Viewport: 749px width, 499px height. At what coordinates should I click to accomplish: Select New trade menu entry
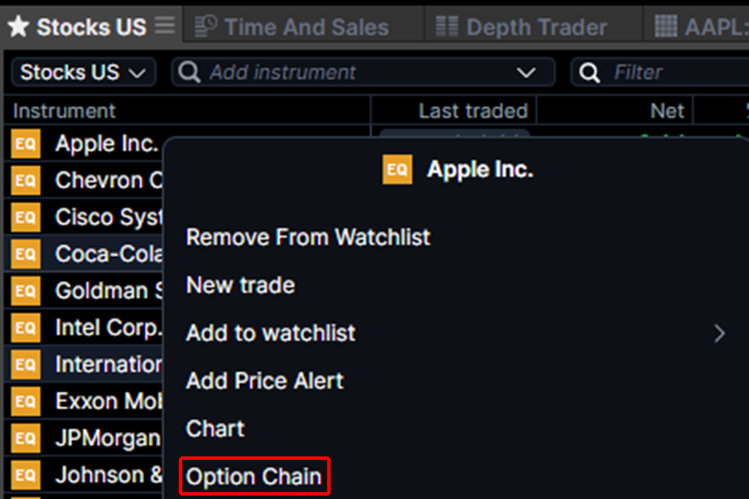point(240,285)
